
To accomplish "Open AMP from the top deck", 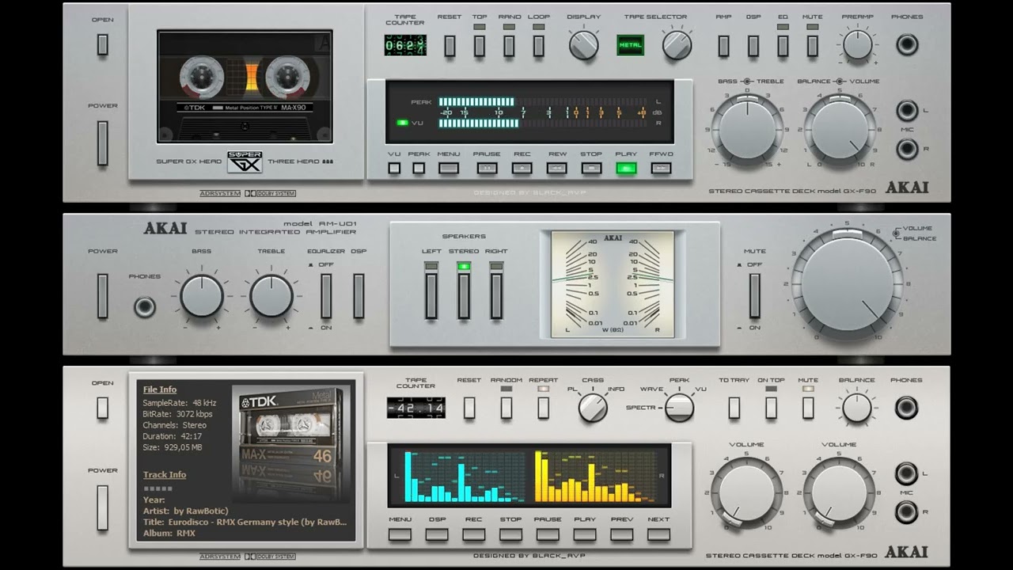I will 723,46.
